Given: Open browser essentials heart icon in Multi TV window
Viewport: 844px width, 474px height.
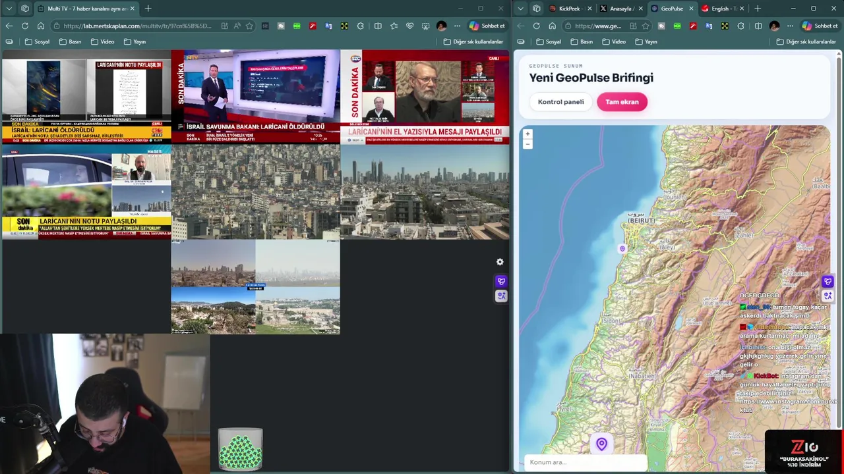Looking at the screenshot, I should tap(409, 26).
